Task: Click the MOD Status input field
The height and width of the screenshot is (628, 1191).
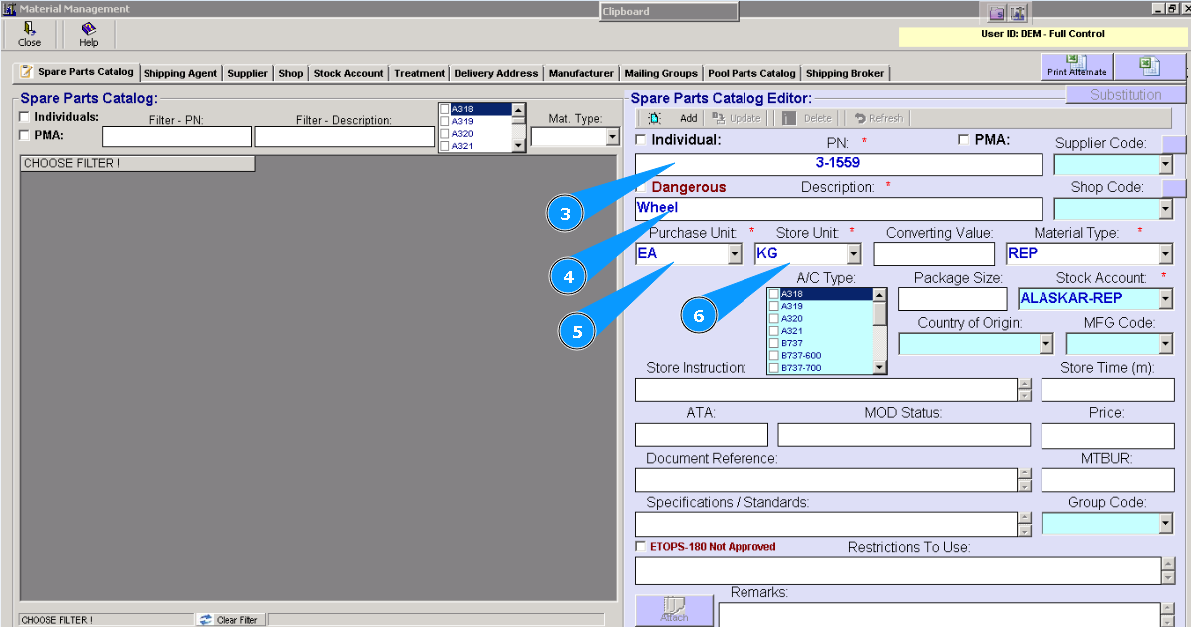Action: tap(904, 435)
